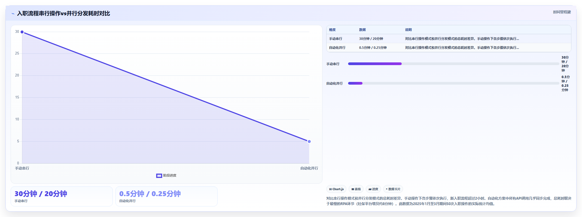The width and height of the screenshot is (582, 217).
Task: Click the 自动化并行 progress bar
Action: (x=453, y=83)
